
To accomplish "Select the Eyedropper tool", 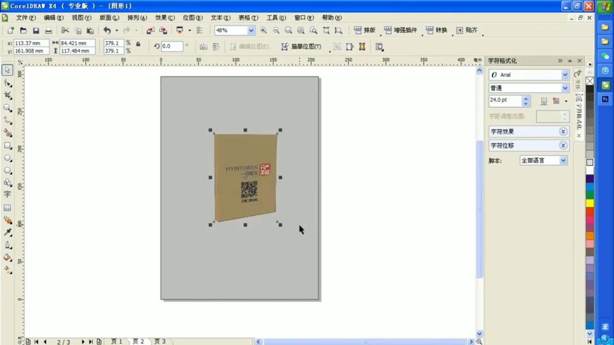I will 7,232.
